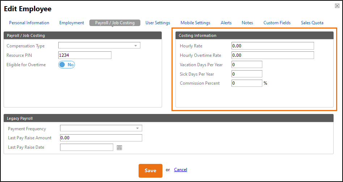The width and height of the screenshot is (343, 182).
Task: Open the Mobile Settings tab
Action: [x=195, y=23]
